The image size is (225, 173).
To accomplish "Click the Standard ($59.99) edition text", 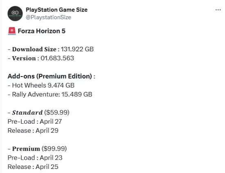I will coord(38,112).
